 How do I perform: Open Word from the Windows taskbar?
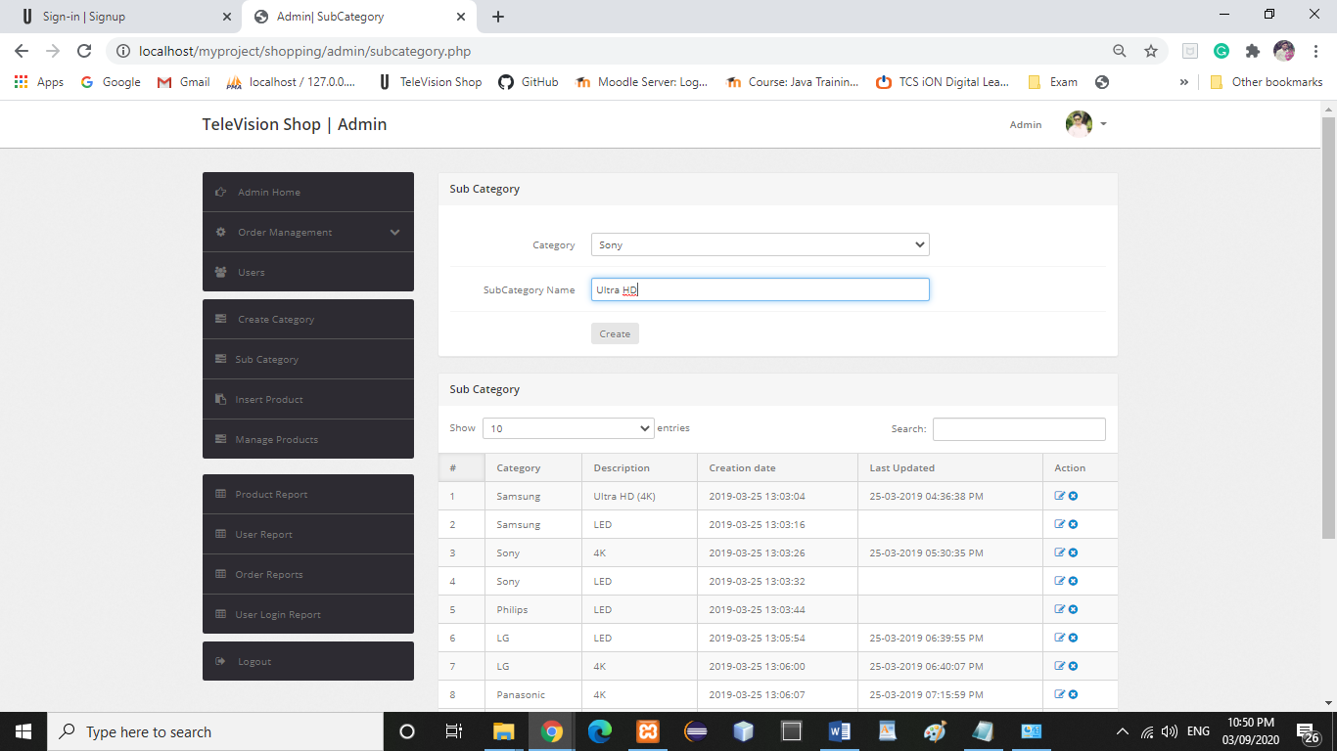(840, 731)
